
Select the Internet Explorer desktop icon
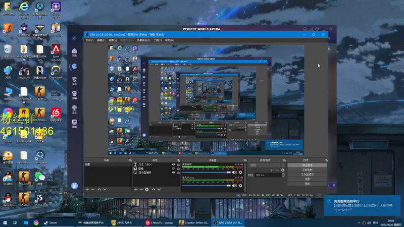(24, 10)
